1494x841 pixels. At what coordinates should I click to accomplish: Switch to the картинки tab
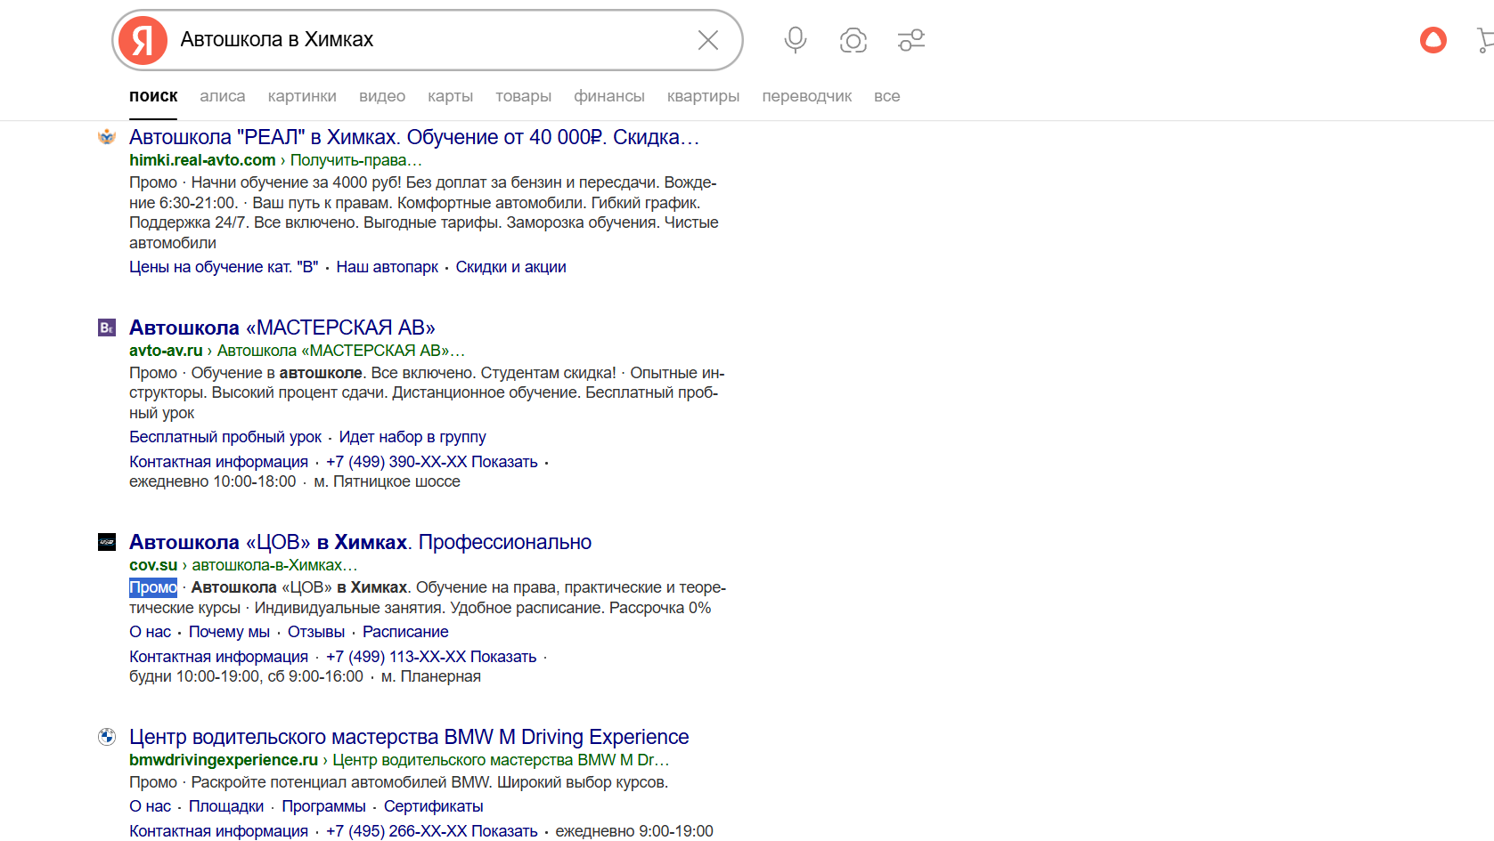click(x=302, y=96)
